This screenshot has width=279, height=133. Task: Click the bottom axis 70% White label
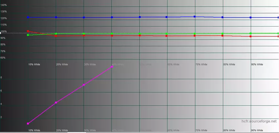201,130
